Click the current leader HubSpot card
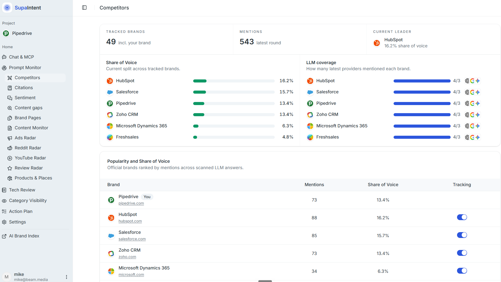Screen dimensions: 501x282 tap(433, 39)
